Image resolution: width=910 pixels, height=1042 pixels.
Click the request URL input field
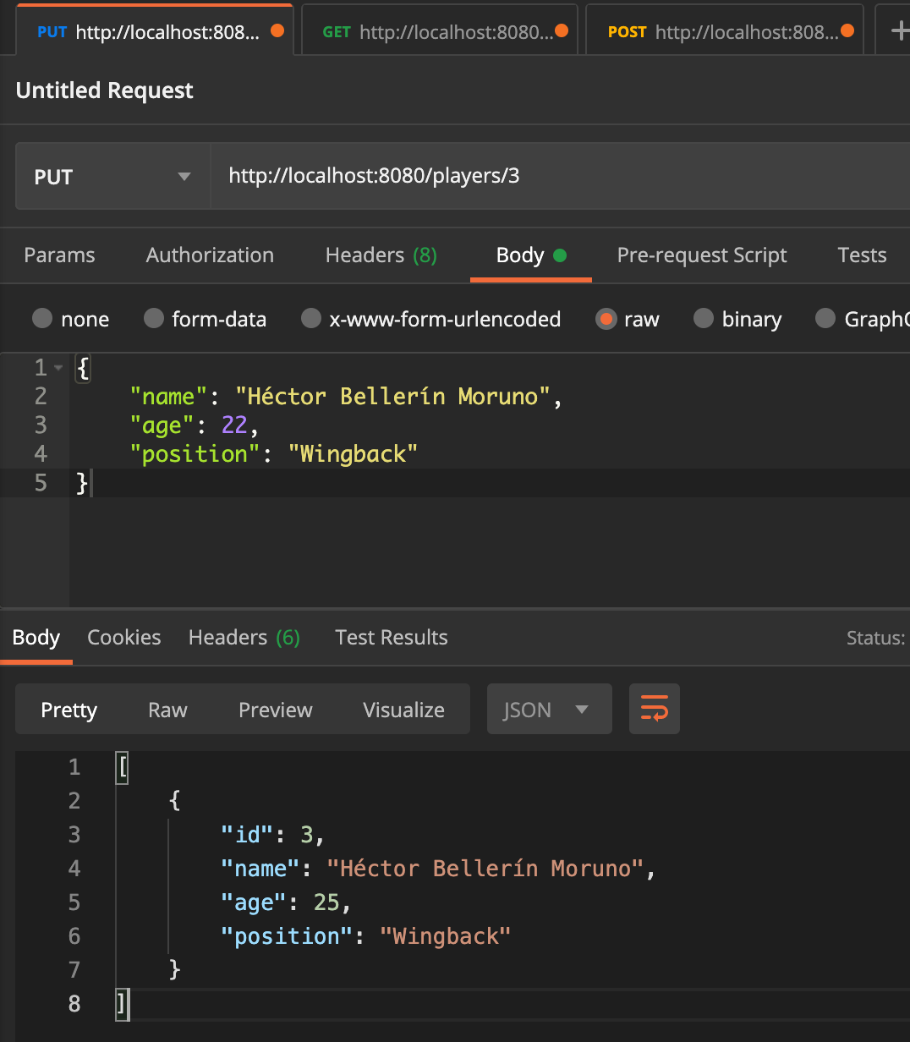pyautogui.click(x=558, y=176)
